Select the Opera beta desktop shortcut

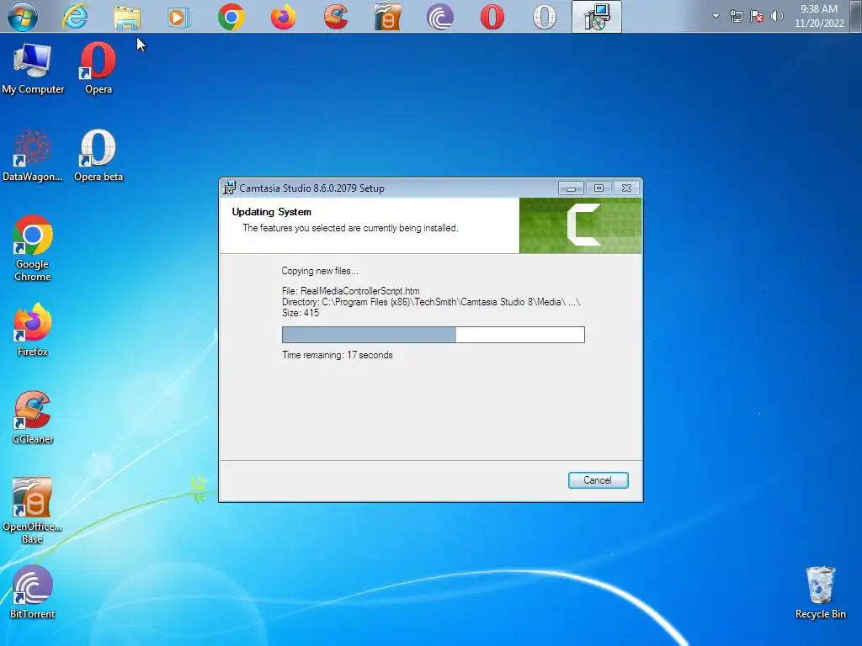click(98, 156)
